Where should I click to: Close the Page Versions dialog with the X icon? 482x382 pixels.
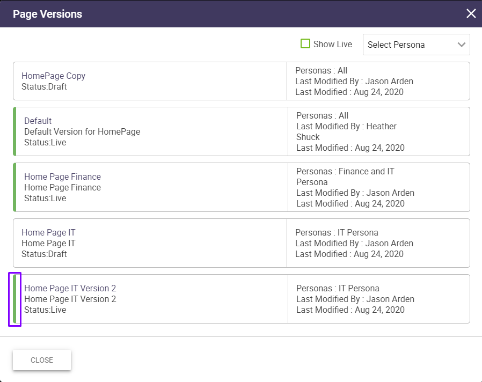pyautogui.click(x=471, y=13)
